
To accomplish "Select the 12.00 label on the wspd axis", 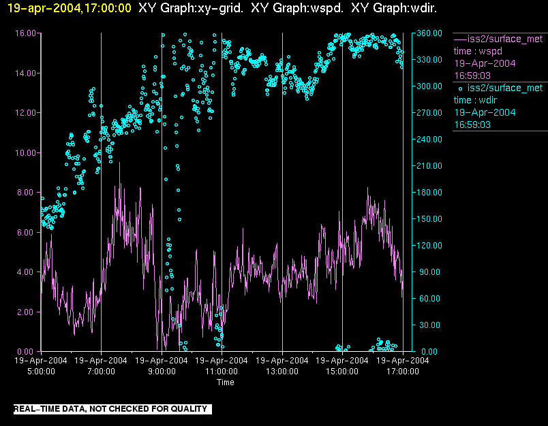I will [25, 113].
